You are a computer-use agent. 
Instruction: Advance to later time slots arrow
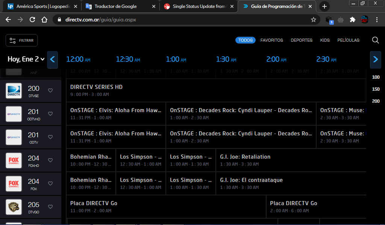pyautogui.click(x=376, y=59)
